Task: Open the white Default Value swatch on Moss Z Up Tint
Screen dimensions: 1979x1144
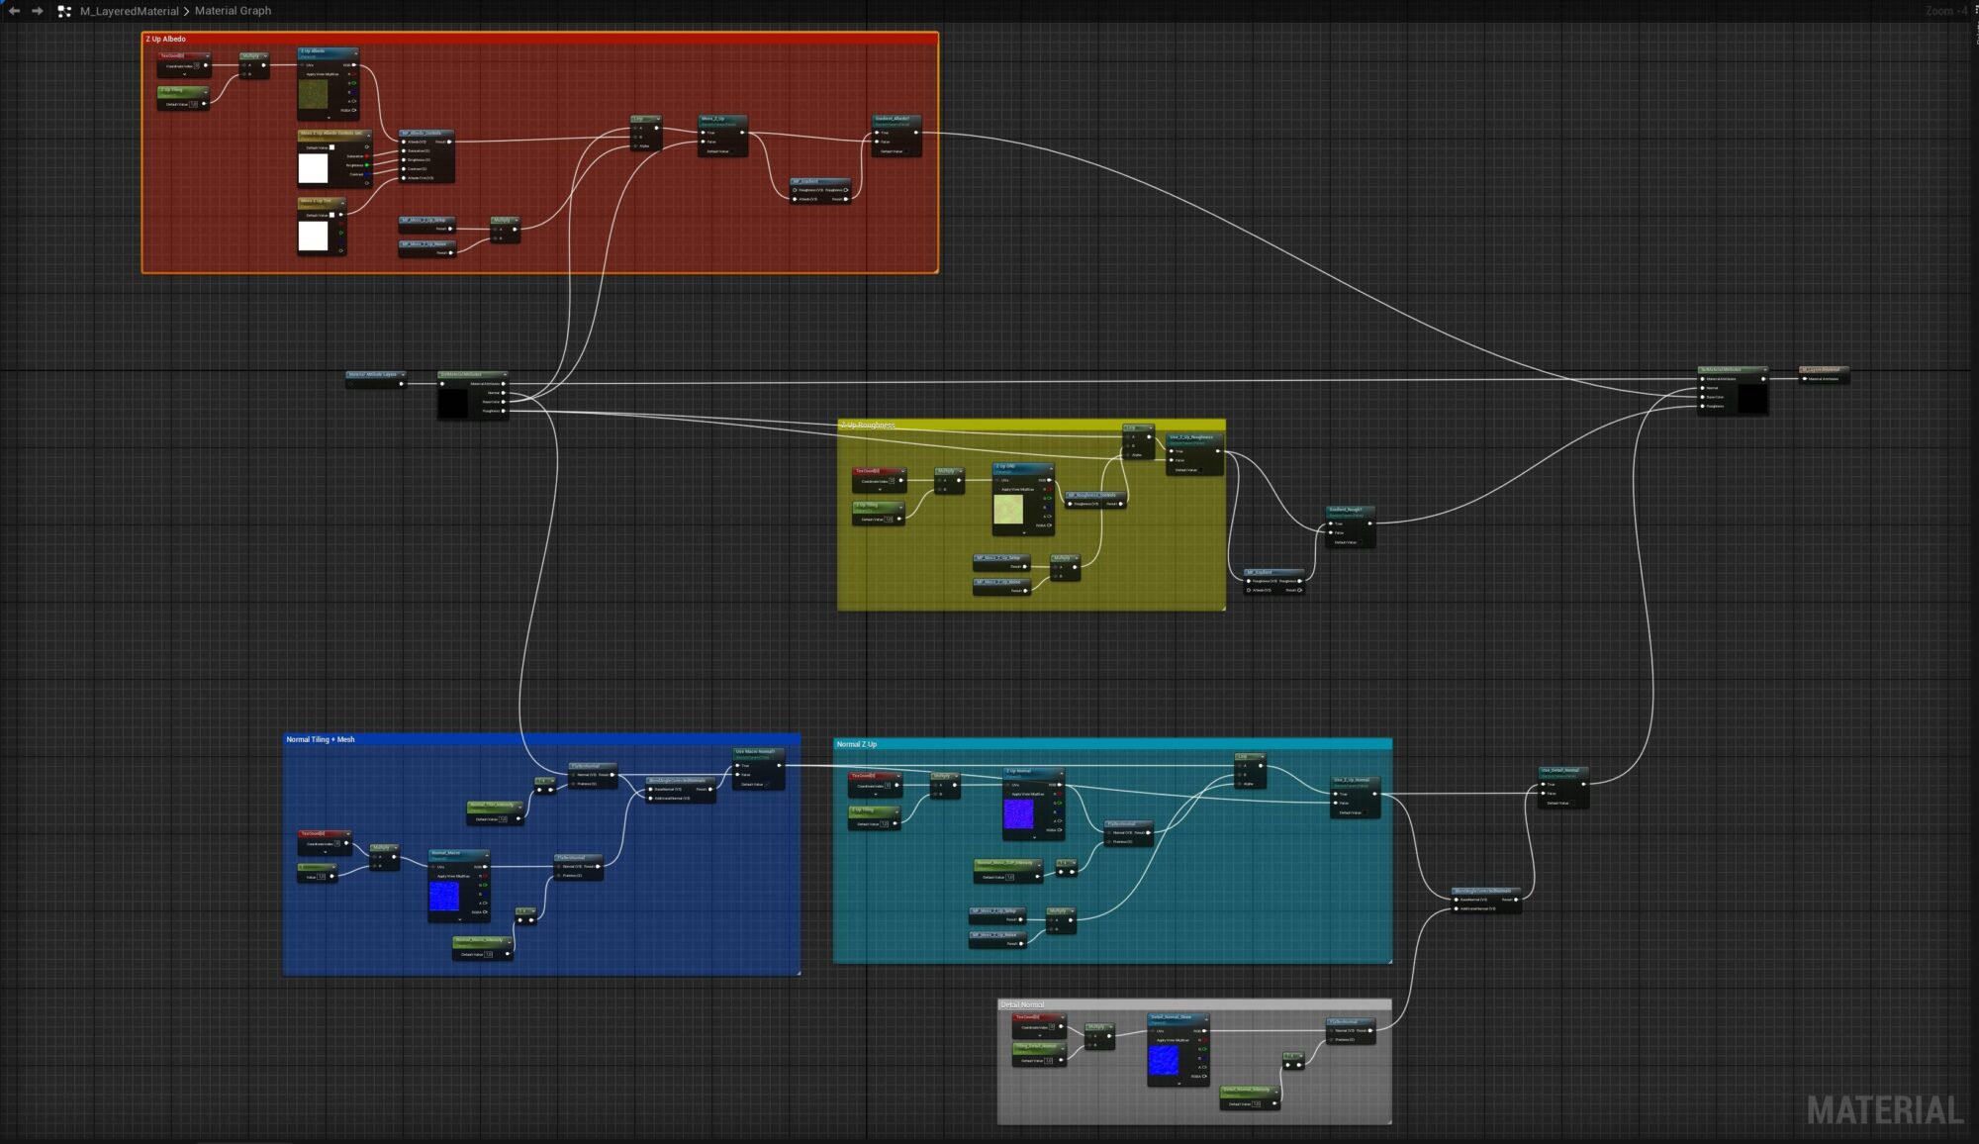Action: coord(332,215)
